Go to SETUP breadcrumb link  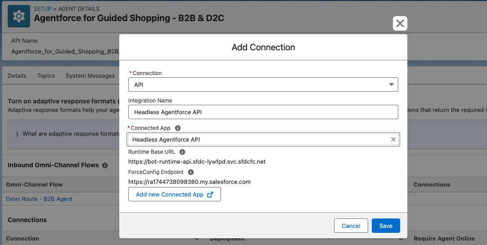[42, 9]
